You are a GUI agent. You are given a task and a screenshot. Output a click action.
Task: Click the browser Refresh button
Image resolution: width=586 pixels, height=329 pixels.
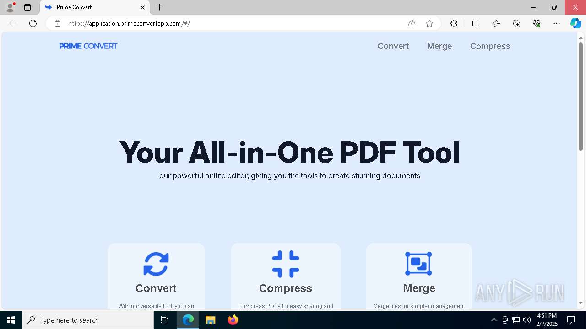coord(33,23)
